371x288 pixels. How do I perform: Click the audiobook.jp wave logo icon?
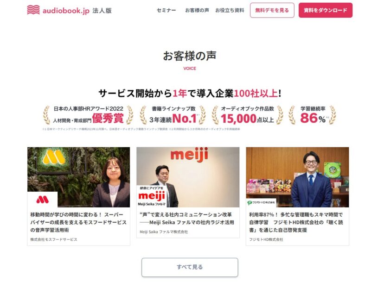(33, 10)
